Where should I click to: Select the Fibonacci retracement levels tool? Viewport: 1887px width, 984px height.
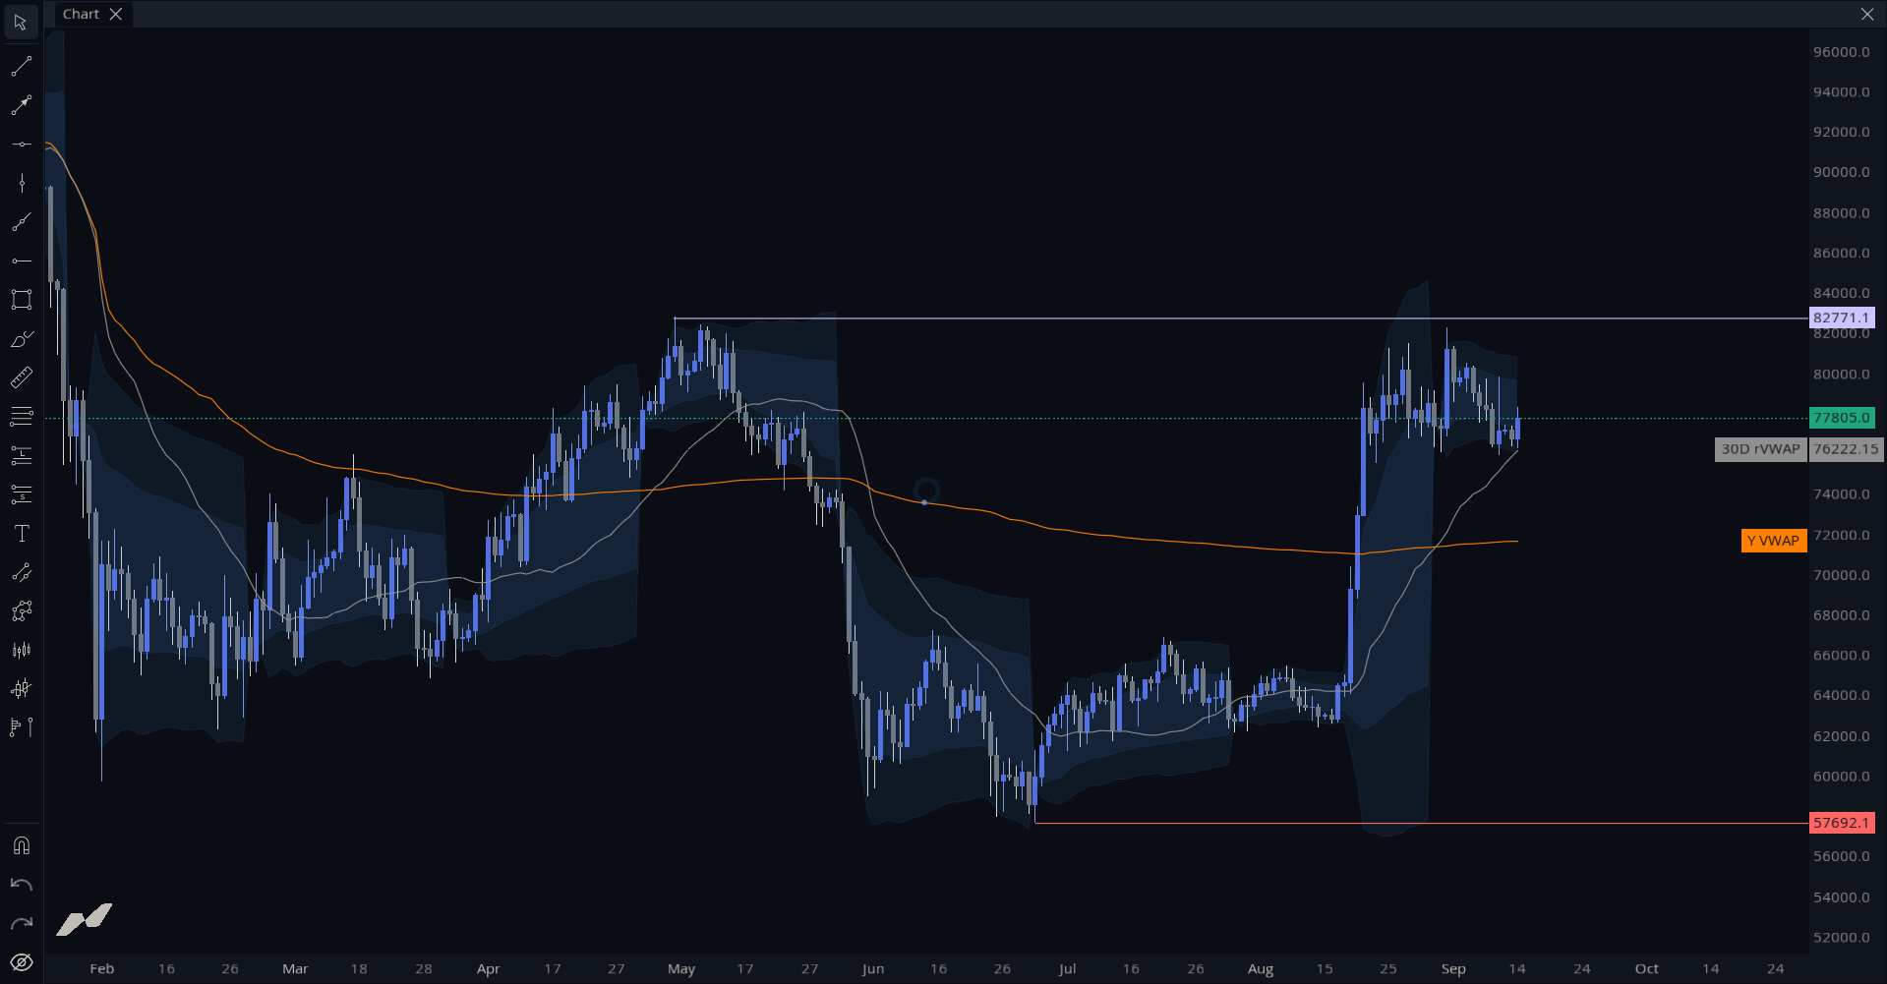click(x=21, y=417)
